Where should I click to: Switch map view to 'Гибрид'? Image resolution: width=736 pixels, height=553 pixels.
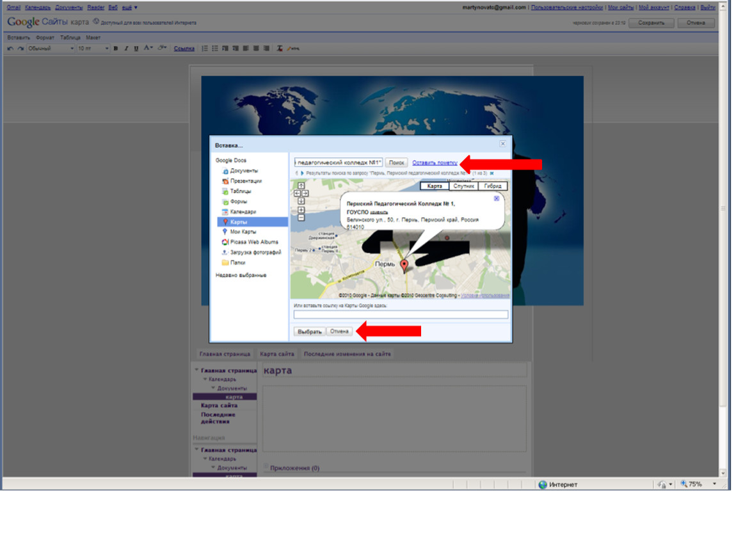[x=493, y=186]
